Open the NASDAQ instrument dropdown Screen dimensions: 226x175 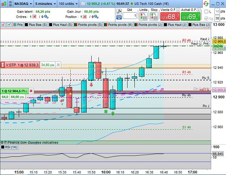pos(23,4)
